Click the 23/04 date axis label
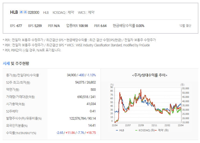 click(x=181, y=125)
